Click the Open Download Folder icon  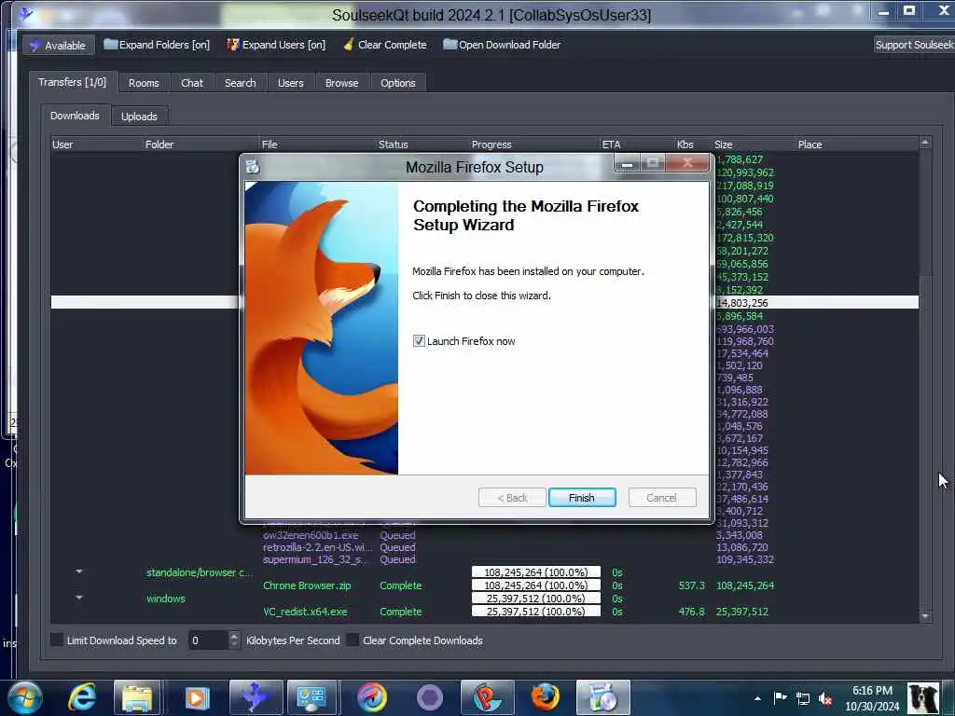[450, 44]
